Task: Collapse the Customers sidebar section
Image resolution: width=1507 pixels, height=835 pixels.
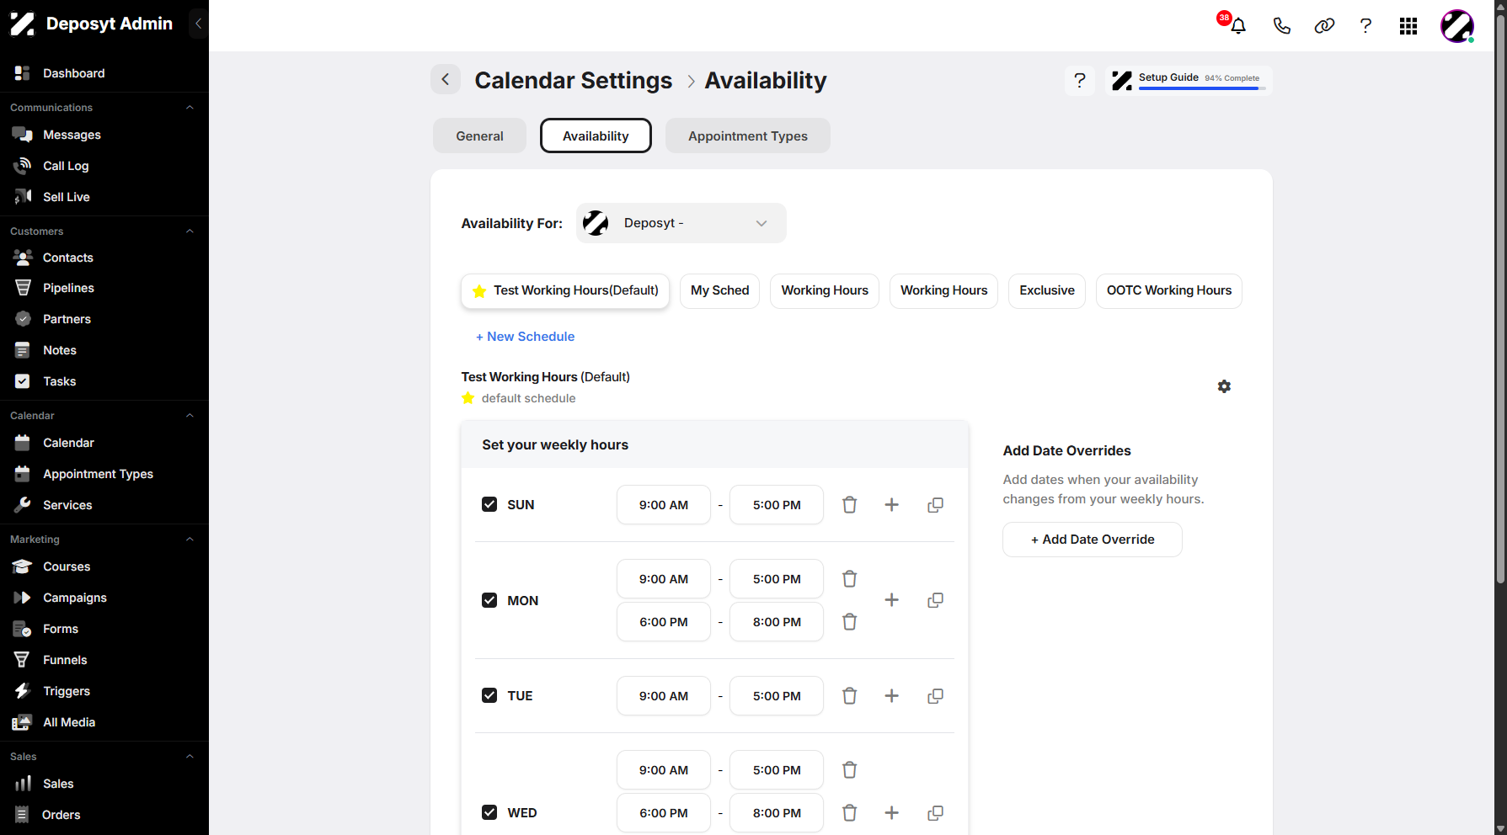Action: click(x=190, y=231)
